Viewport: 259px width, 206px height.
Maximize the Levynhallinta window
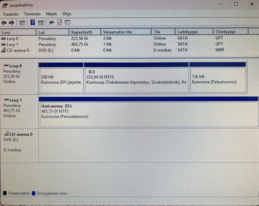tap(236, 4)
